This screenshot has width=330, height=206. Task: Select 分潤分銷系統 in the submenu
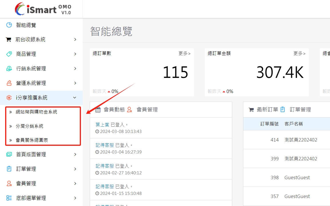[29, 126]
